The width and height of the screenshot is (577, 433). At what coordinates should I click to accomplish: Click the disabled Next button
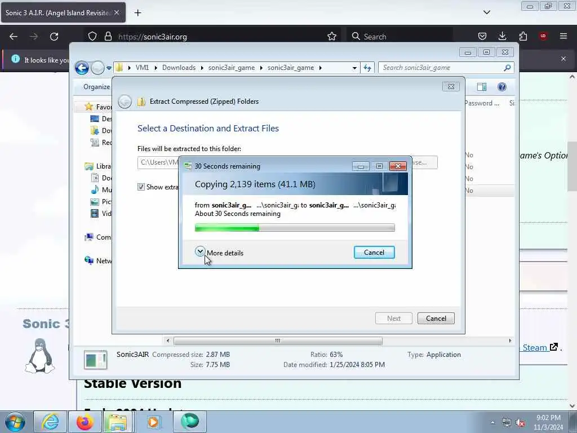pyautogui.click(x=393, y=319)
